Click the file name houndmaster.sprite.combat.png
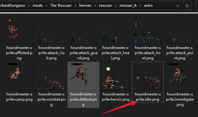Image resolution: width=198 pixels, height=117 pixels. (51, 99)
